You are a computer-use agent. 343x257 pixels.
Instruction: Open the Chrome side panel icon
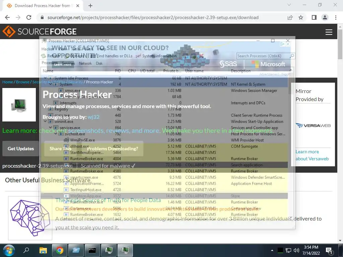tap(314, 17)
